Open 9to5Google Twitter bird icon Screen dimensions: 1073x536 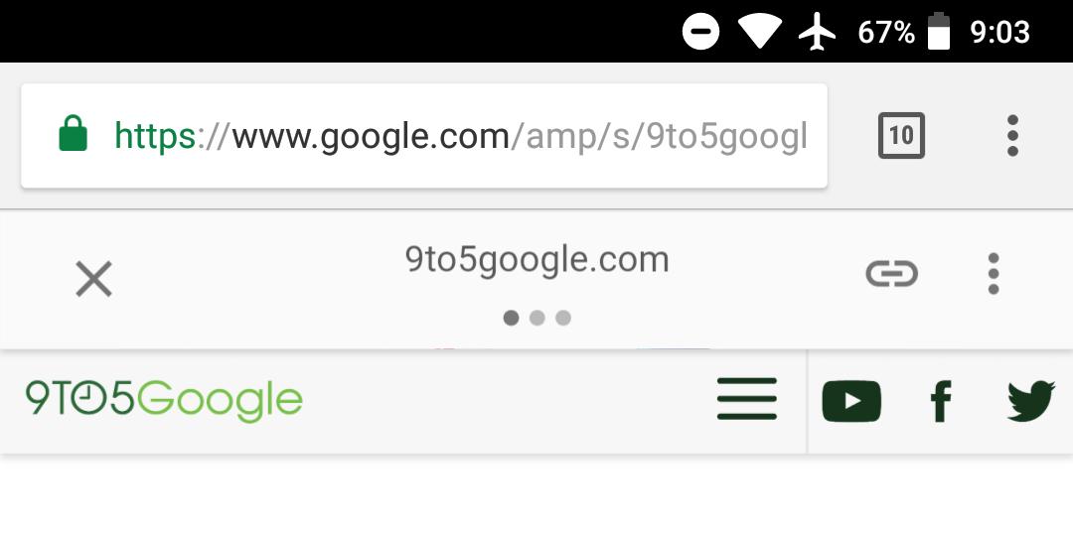click(x=1031, y=401)
